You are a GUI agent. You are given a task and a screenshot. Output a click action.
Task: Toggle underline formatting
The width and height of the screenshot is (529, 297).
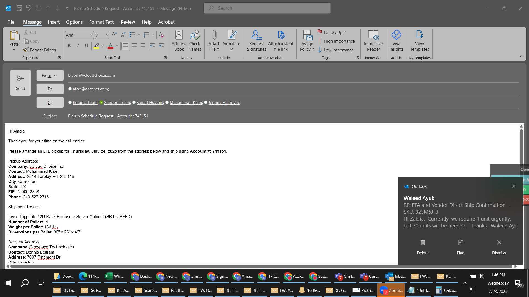pyautogui.click(x=87, y=46)
